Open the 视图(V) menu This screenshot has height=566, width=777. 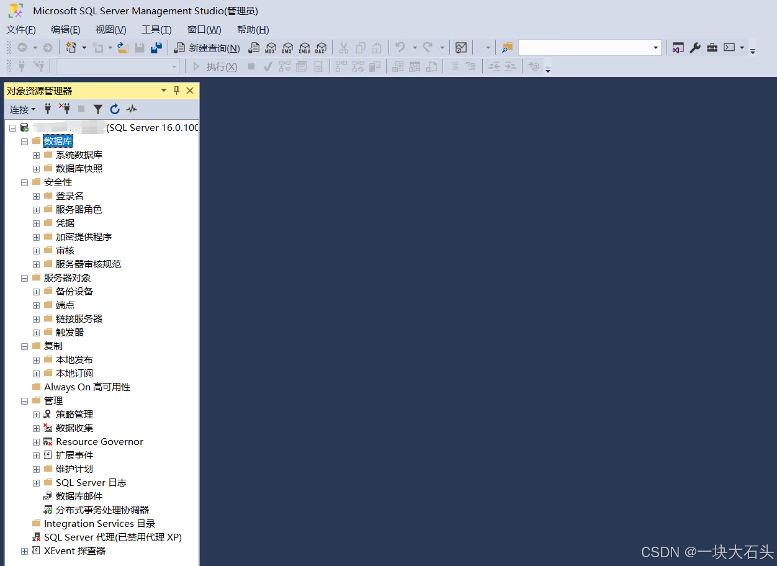point(111,30)
